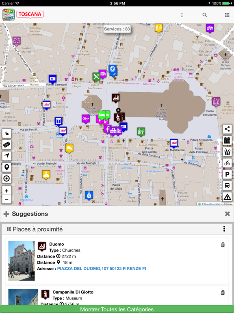Select the green cocktail bar marker

[x=141, y=132]
